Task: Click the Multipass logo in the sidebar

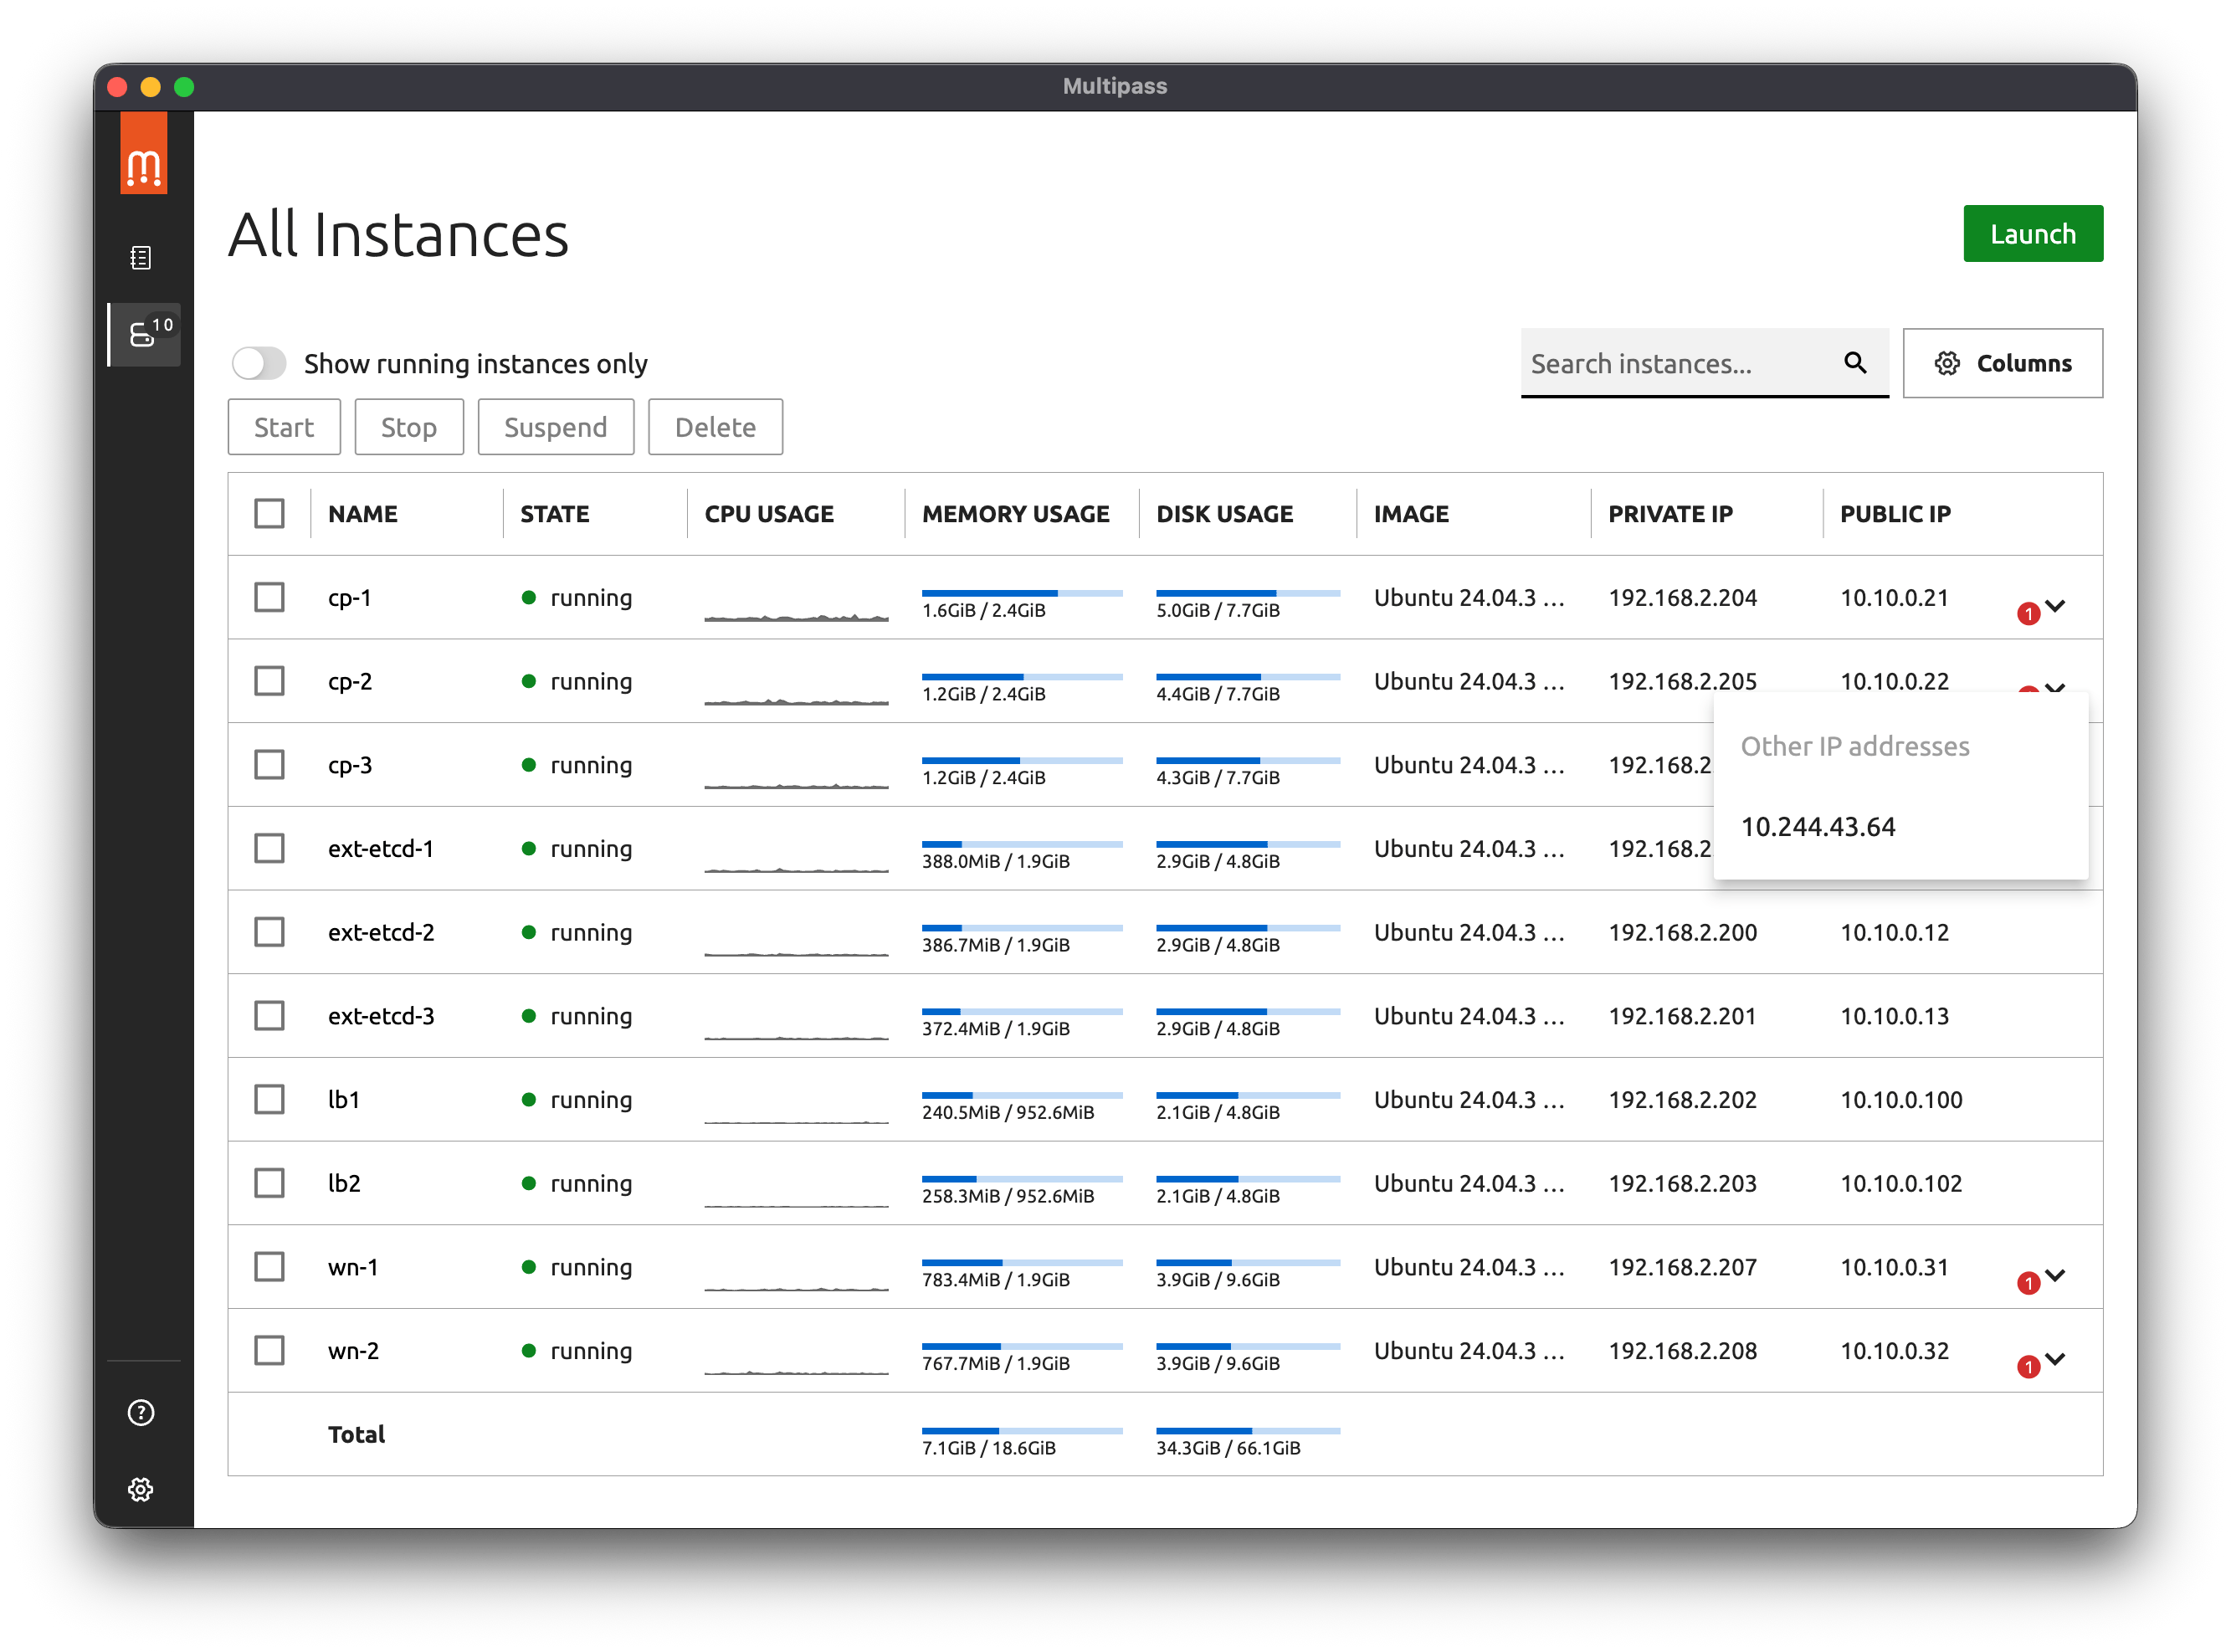Action: (x=143, y=155)
